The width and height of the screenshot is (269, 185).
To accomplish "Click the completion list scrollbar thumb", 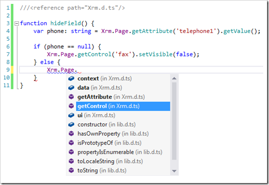I will pyautogui.click(x=174, y=121).
